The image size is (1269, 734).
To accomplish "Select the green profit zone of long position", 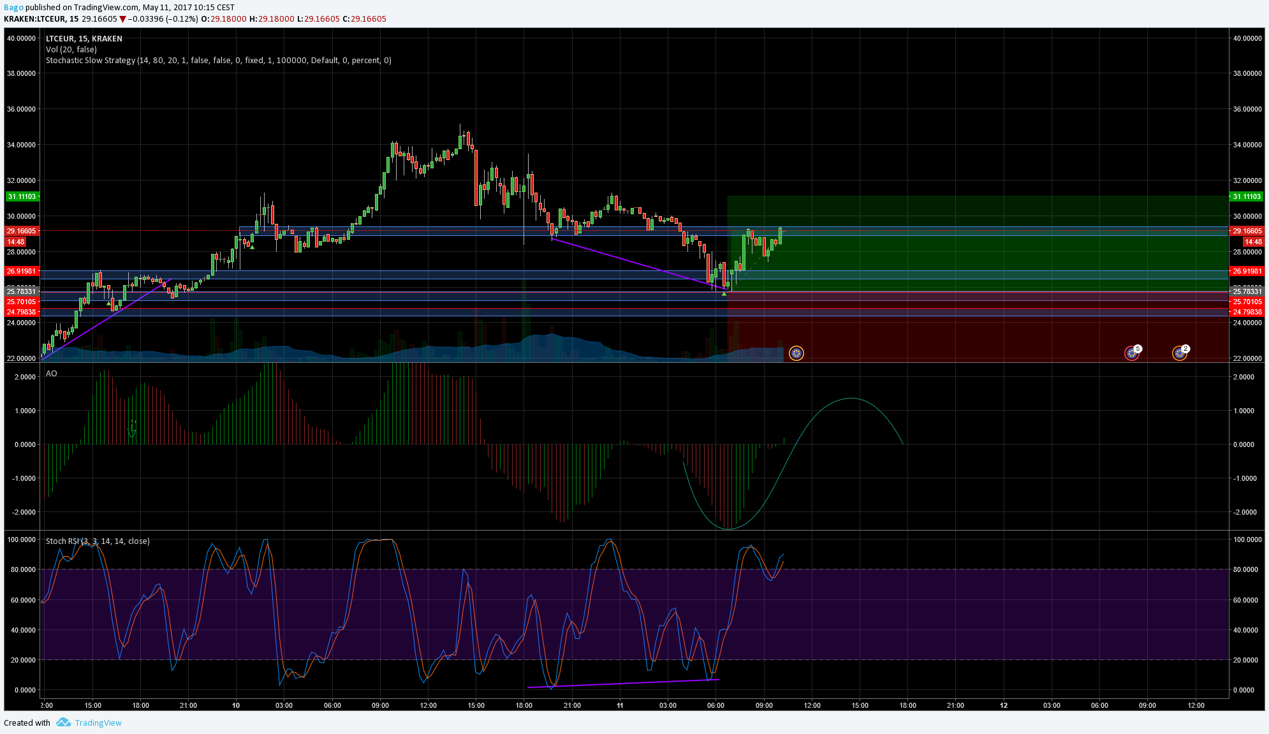I will click(978, 244).
